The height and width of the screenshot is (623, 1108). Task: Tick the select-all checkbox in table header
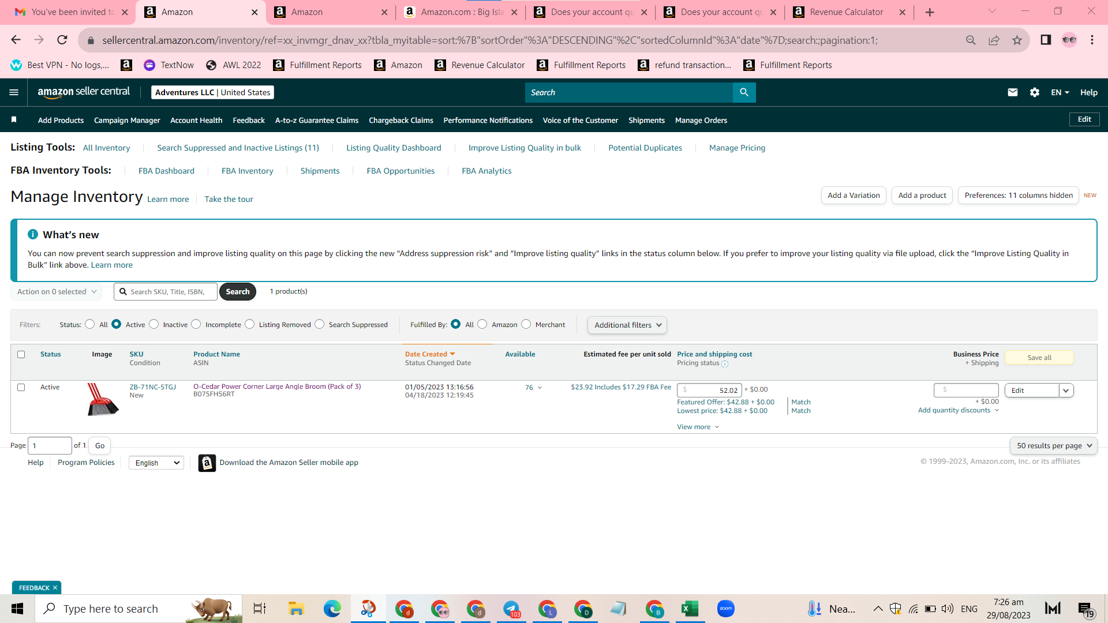point(21,355)
